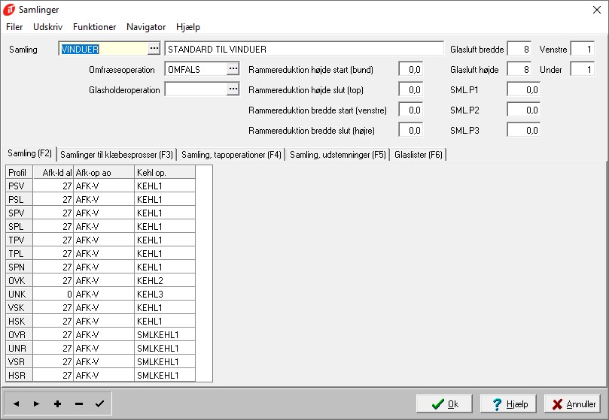Select the PSL profile row
Viewport: 609px width, 420px height.
point(101,199)
